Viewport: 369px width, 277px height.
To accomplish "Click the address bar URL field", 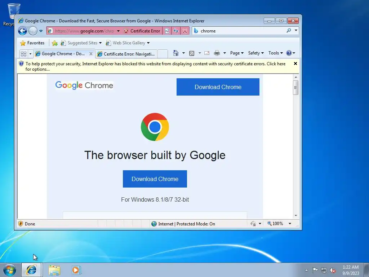I will point(84,31).
